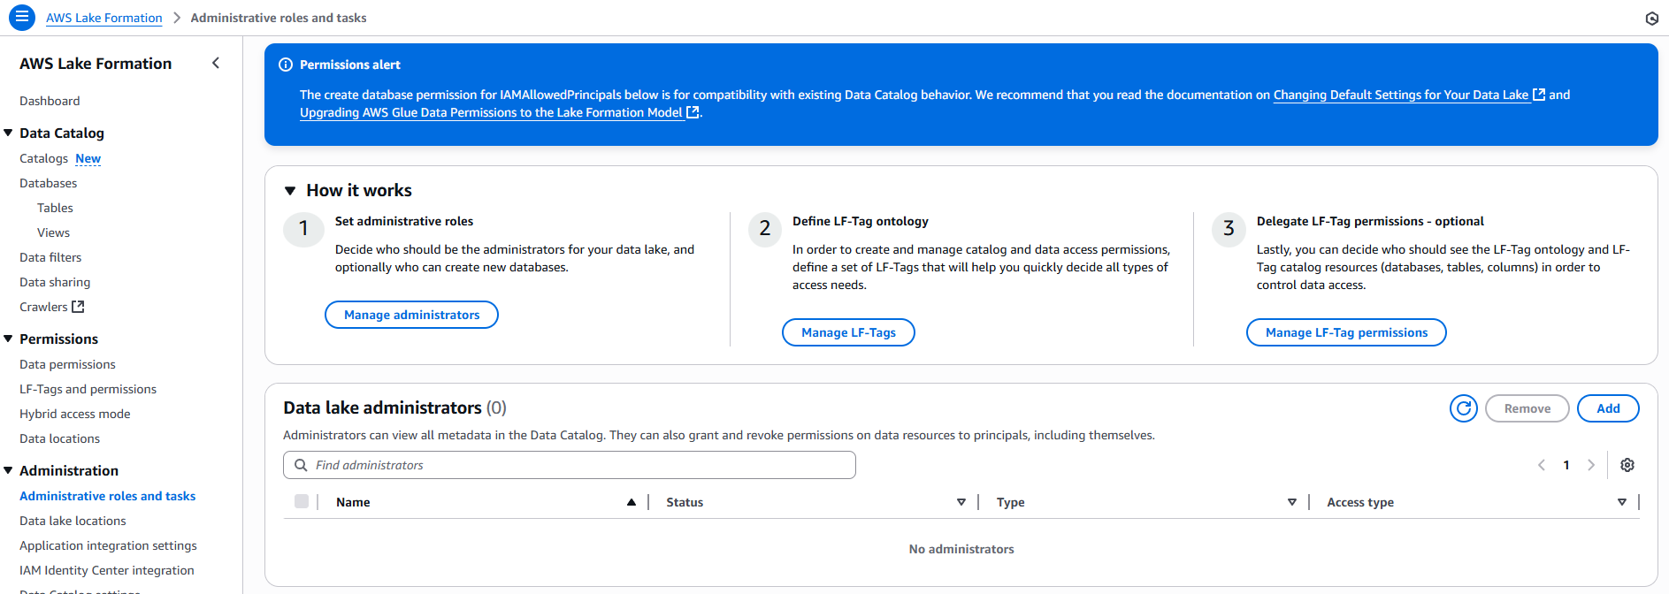
Task: Click the top-right settings hexagon icon
Action: point(1651,19)
